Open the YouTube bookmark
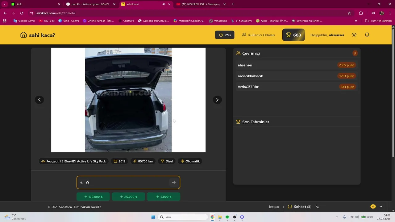This screenshot has height=222, width=395. click(47, 21)
